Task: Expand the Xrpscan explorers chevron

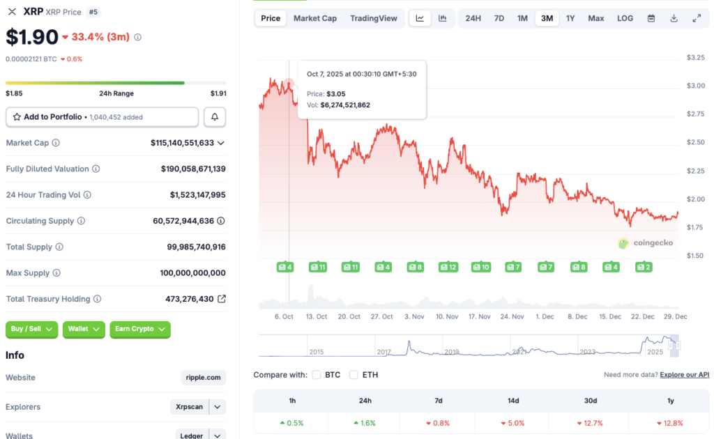Action: tap(218, 407)
